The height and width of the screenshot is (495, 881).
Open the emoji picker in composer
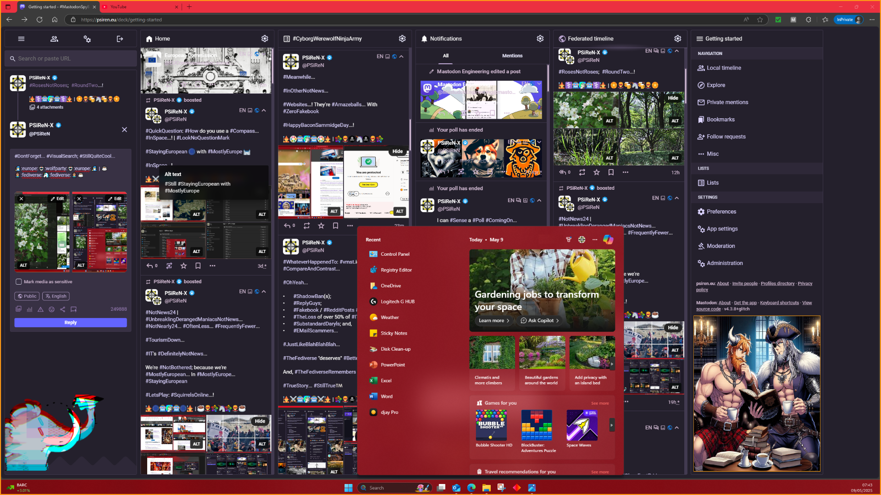point(51,309)
